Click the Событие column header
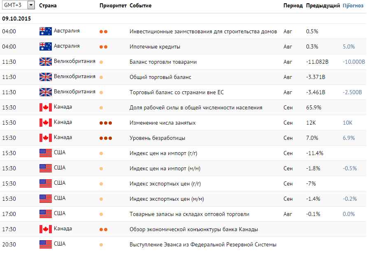Image resolution: width=367 pixels, height=253 pixels. (140, 5)
